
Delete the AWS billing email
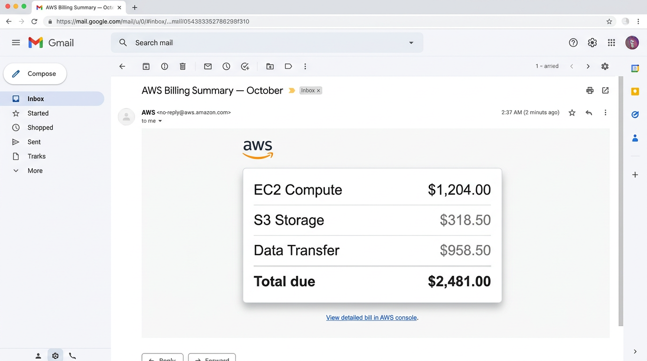(183, 66)
